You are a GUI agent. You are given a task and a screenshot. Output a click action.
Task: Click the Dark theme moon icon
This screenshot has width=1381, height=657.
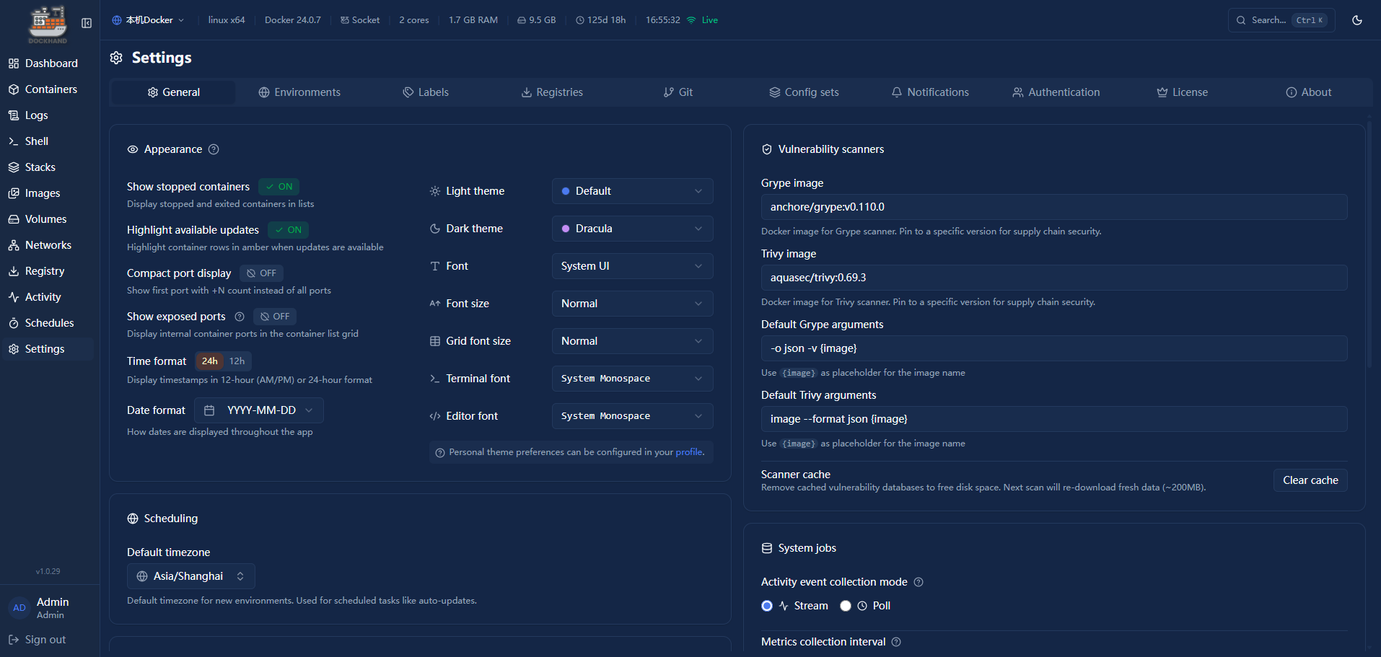point(435,229)
